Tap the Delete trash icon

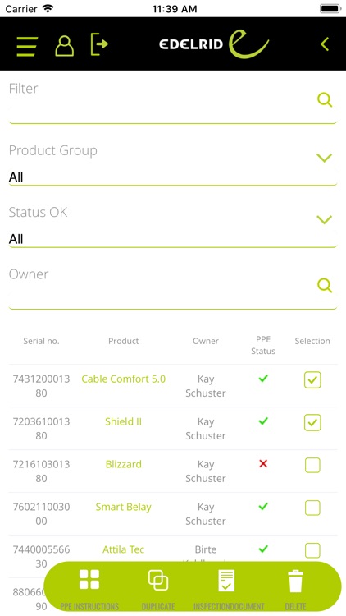(x=295, y=589)
